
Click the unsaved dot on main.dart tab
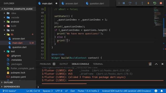pyautogui.click(x=57, y=3)
